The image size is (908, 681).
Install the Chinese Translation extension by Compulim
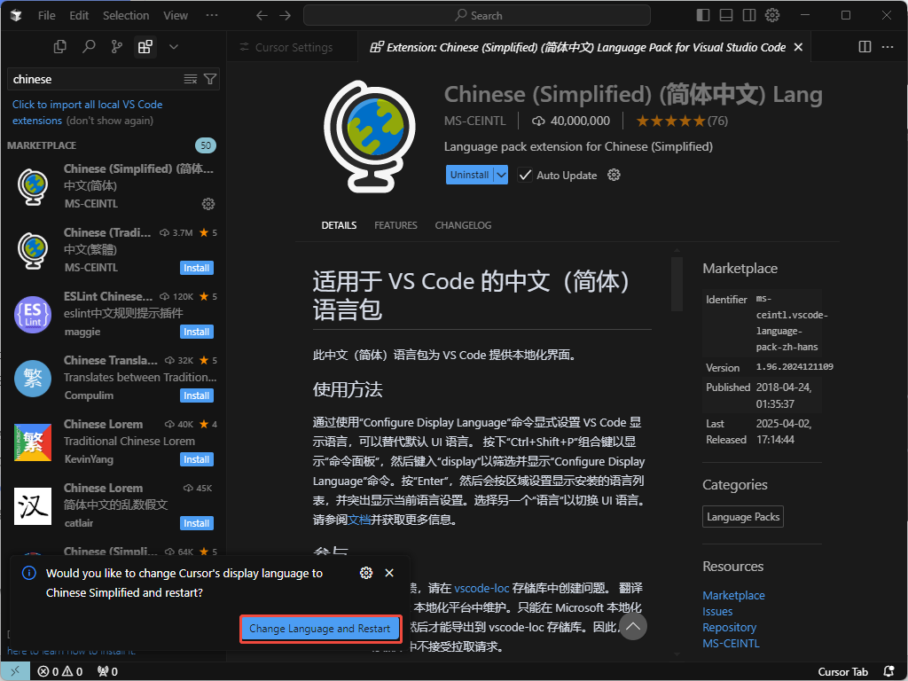coord(197,395)
